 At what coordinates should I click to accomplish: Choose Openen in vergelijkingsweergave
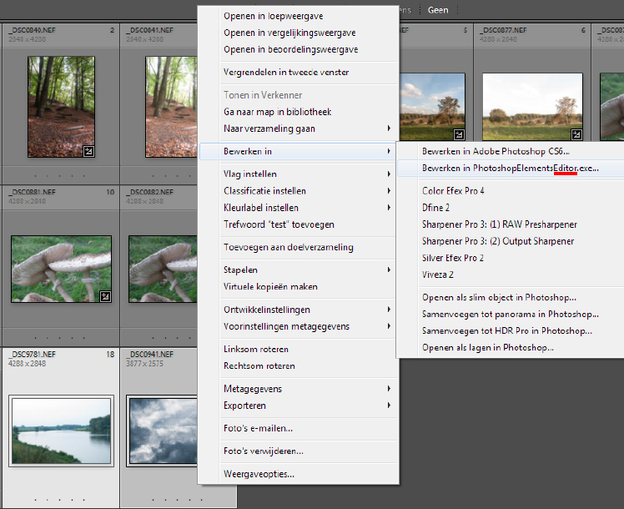[299, 33]
